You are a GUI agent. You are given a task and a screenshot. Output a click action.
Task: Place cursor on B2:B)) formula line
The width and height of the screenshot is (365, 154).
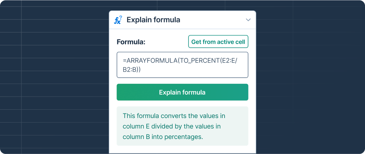click(132, 70)
